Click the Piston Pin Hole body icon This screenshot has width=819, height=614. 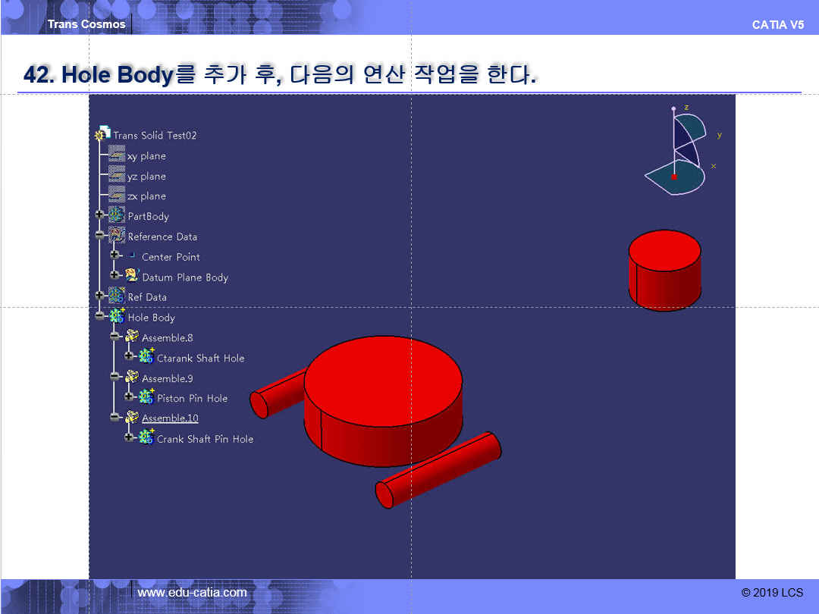point(146,397)
